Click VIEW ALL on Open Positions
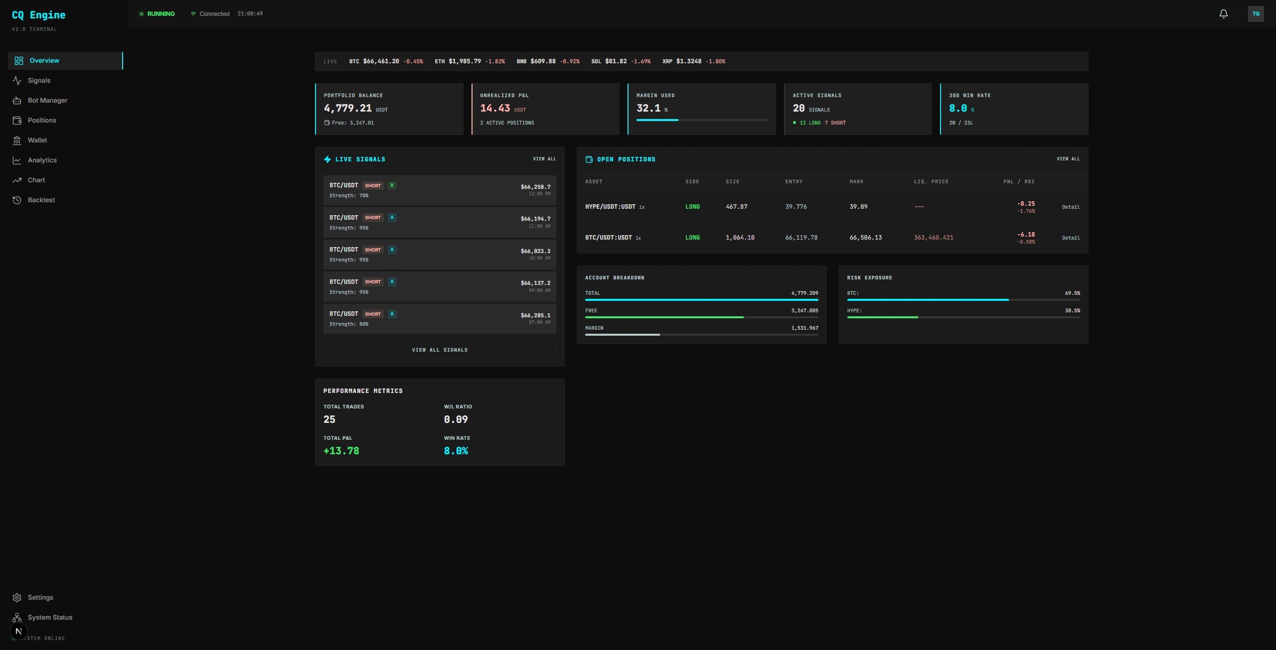This screenshot has height=650, width=1276. [x=1068, y=158]
